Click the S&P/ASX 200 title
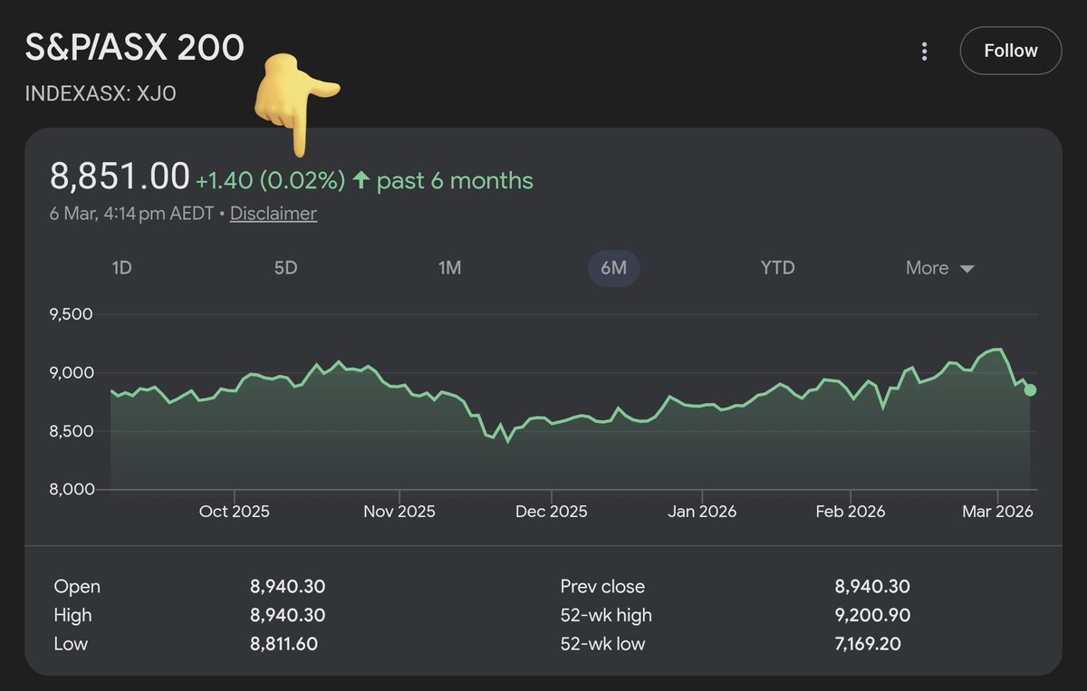This screenshot has width=1087, height=691. point(135,48)
